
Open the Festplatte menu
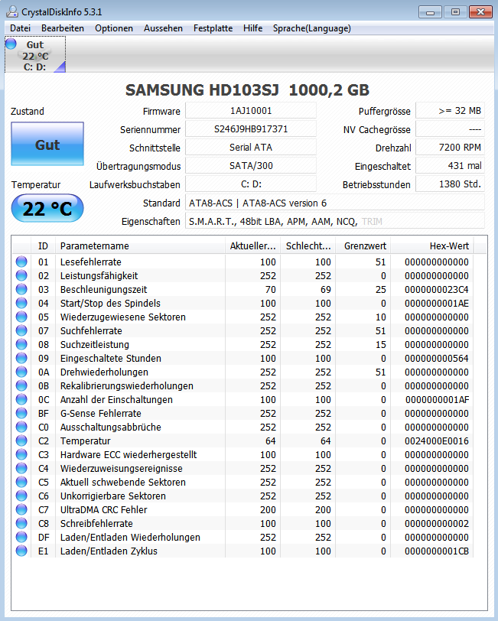pyautogui.click(x=213, y=28)
